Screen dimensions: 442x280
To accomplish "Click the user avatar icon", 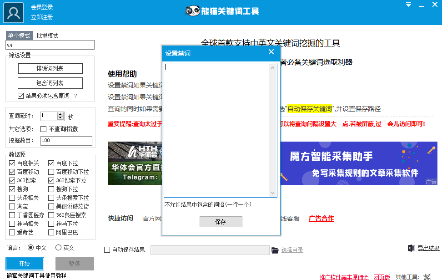I will pos(14,13).
